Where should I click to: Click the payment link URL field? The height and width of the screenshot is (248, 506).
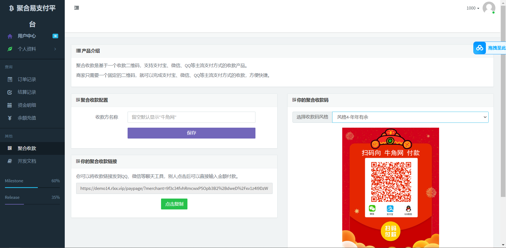click(174, 188)
